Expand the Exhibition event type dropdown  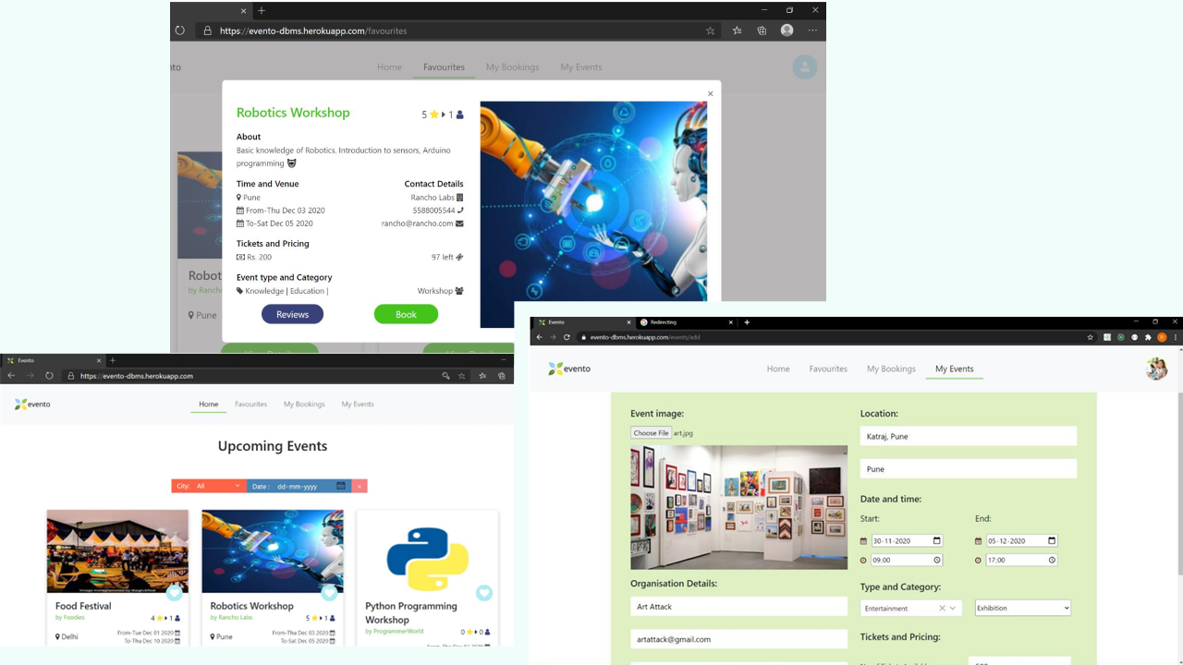point(1022,608)
